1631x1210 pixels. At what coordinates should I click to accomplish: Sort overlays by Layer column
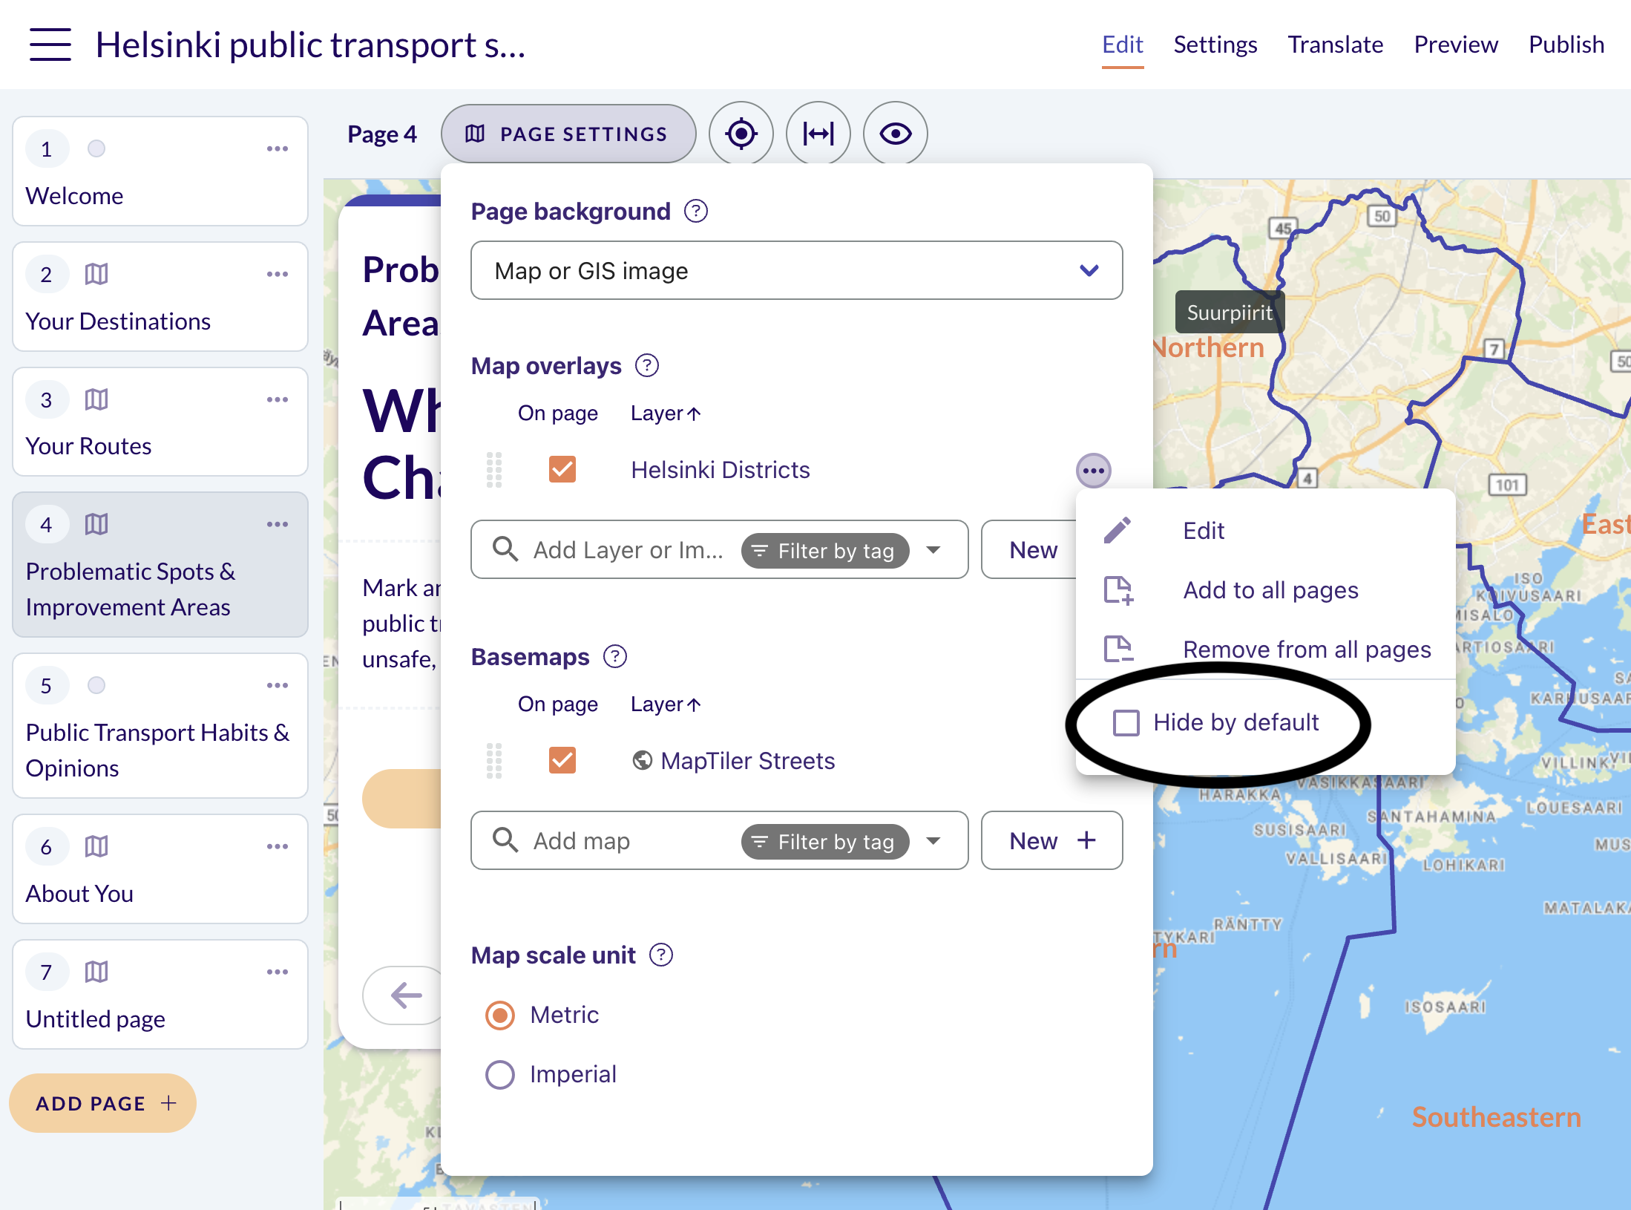pos(666,413)
